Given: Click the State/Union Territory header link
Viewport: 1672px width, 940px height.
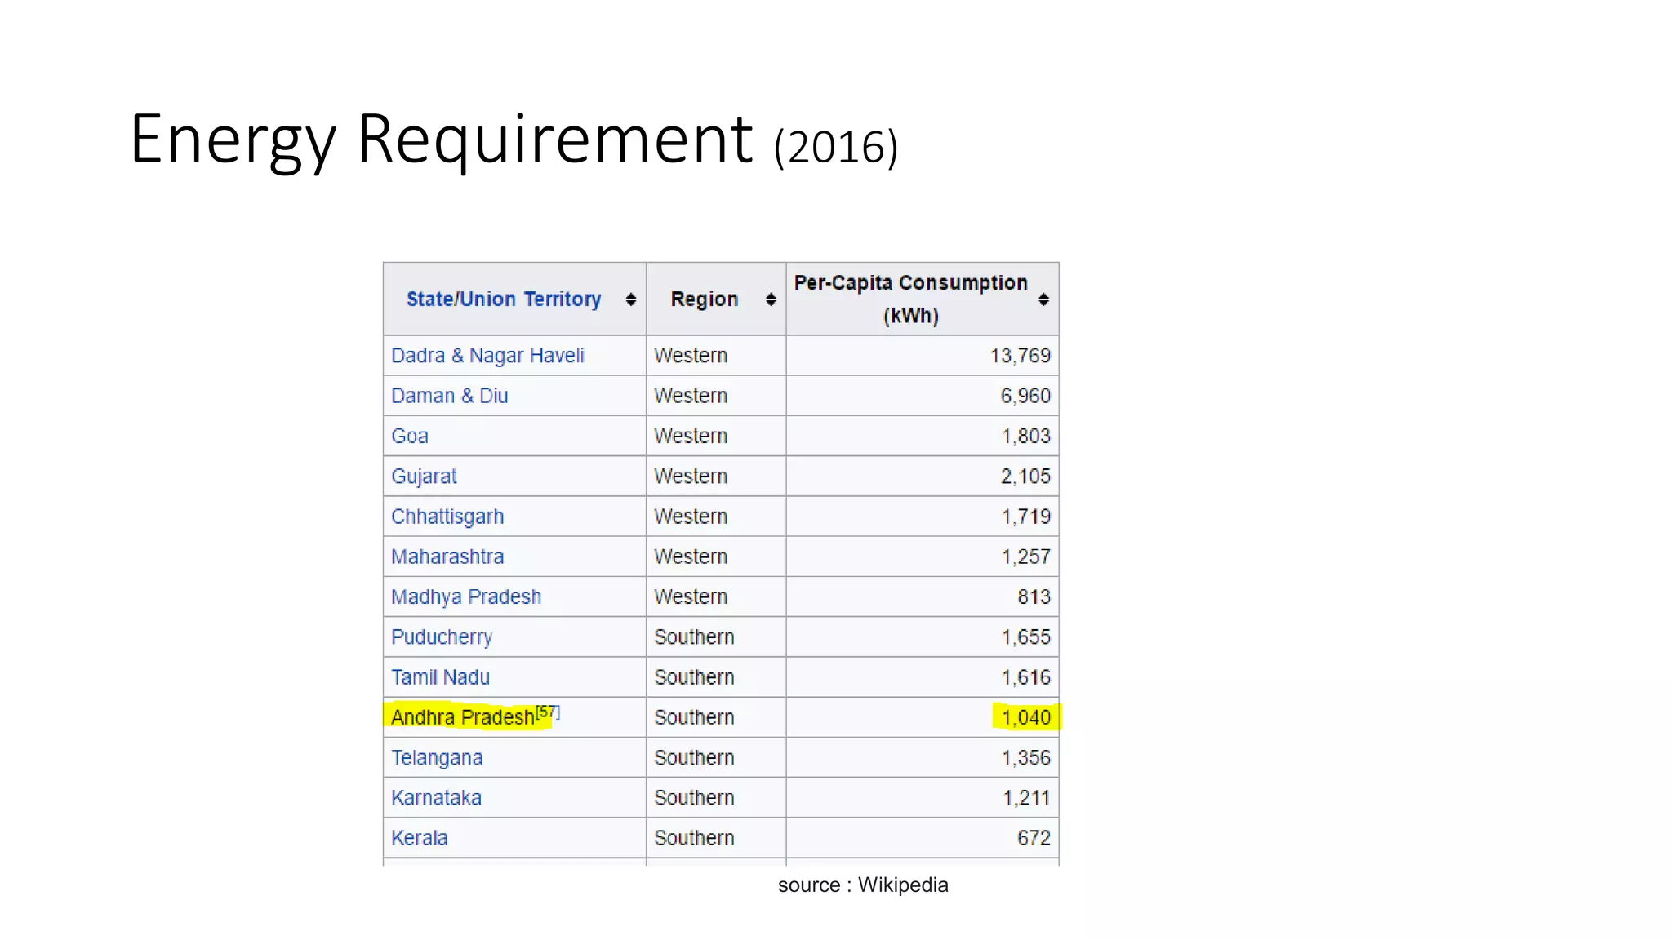Looking at the screenshot, I should (x=504, y=299).
